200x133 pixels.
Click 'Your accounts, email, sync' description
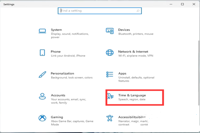coord(68,101)
